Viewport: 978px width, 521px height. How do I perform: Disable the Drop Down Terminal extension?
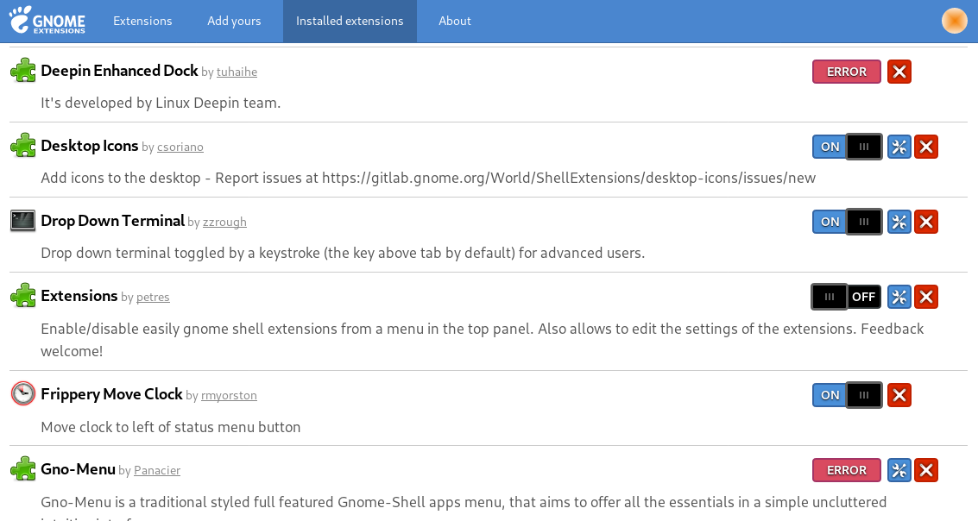click(846, 222)
